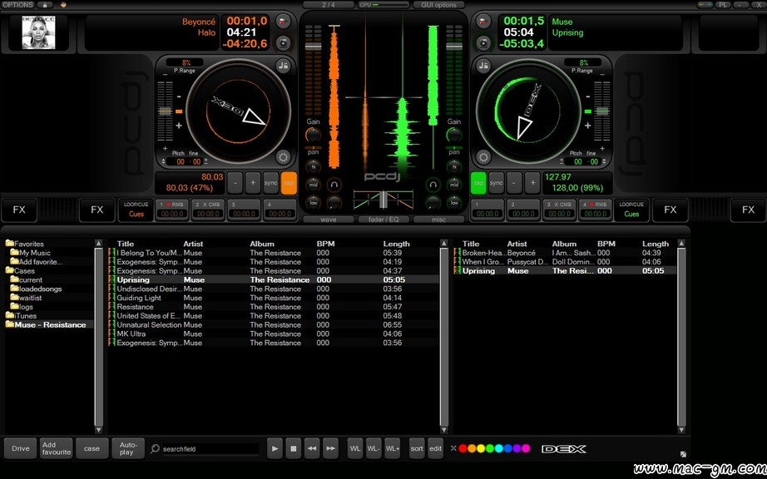Select the red color dot
The image size is (767, 479).
[x=463, y=448]
